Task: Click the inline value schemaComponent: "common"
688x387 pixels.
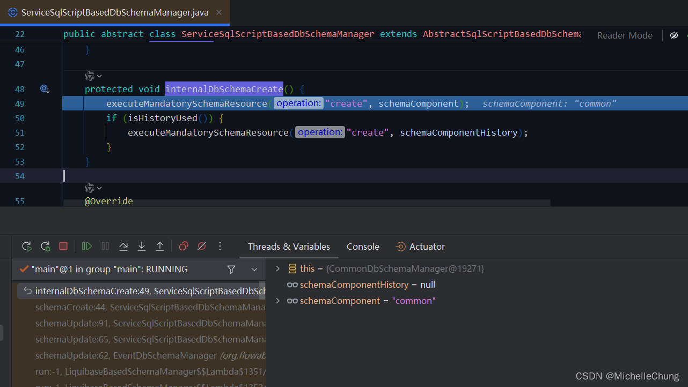Action: pos(550,103)
